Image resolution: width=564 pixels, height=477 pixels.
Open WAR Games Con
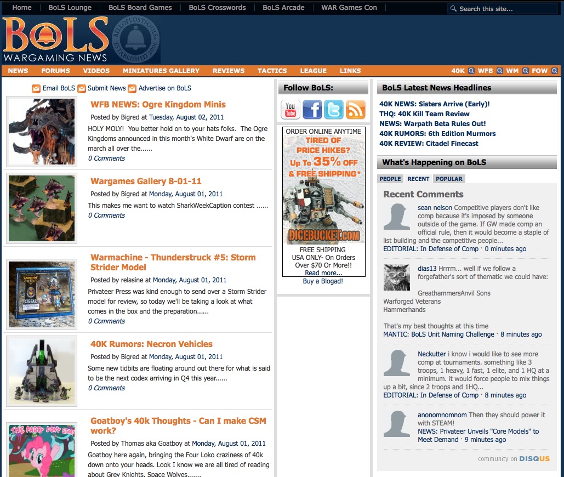pos(349,8)
